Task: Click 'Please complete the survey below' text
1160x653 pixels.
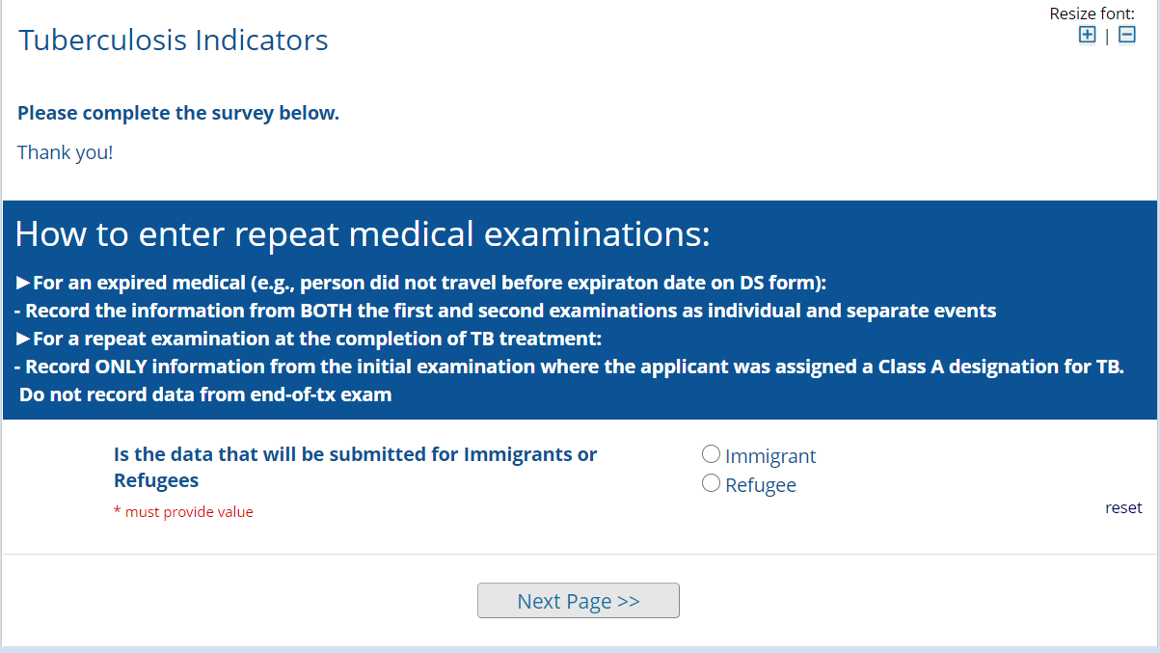Action: [x=178, y=113]
